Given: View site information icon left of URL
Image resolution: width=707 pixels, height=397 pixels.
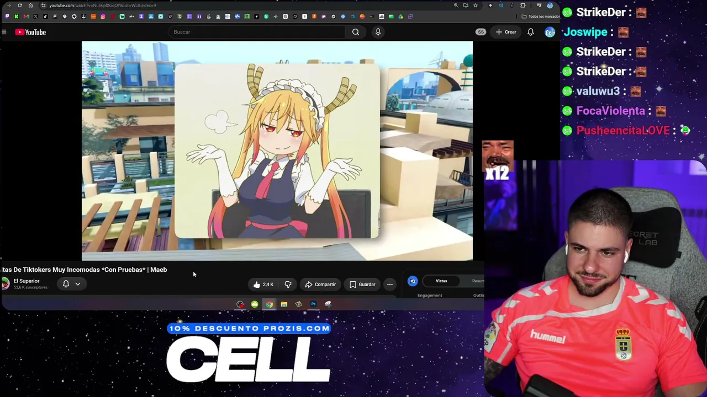Looking at the screenshot, I should pyautogui.click(x=44, y=6).
